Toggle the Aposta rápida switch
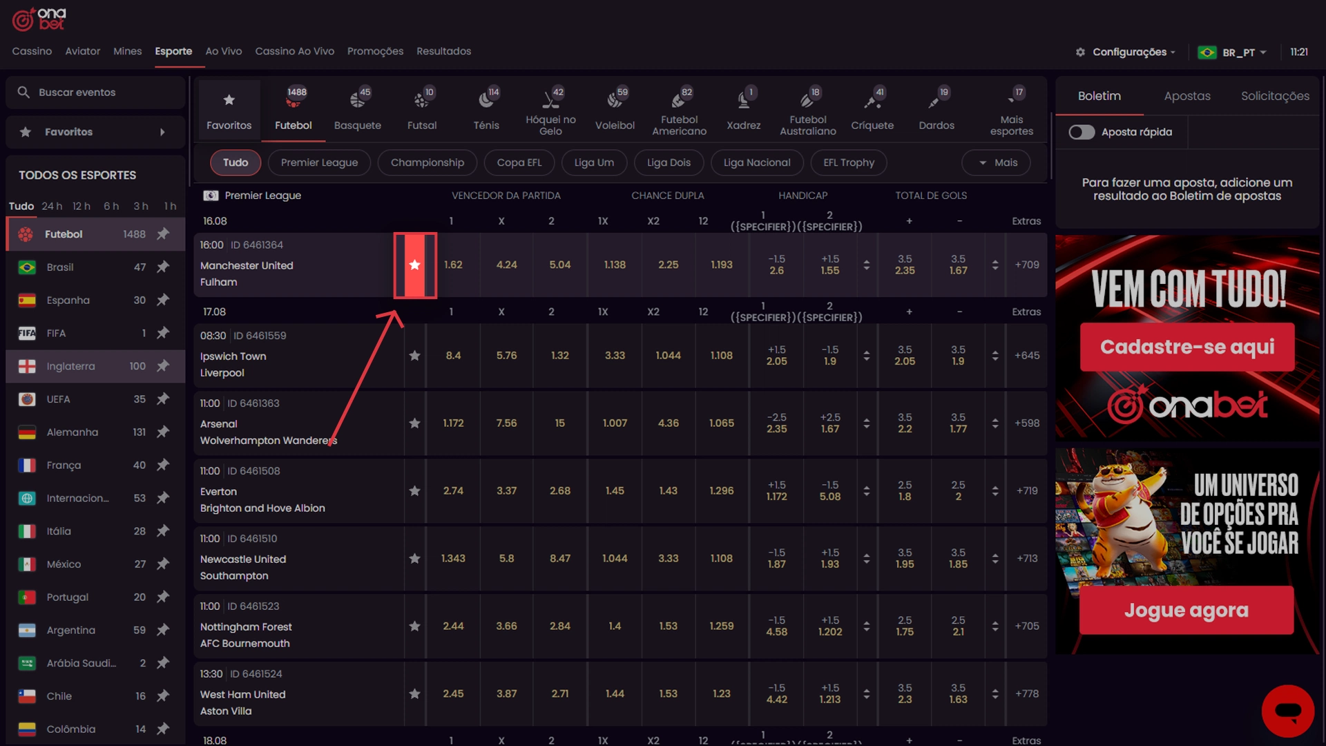 click(1082, 132)
